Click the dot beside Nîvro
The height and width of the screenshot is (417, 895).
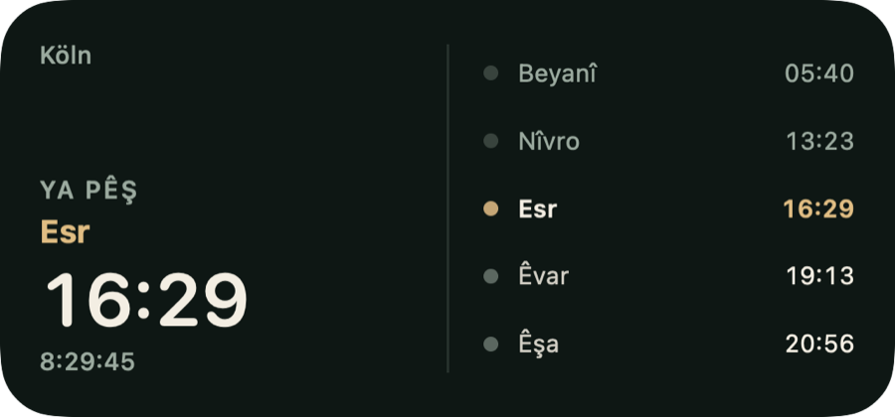[x=491, y=141]
